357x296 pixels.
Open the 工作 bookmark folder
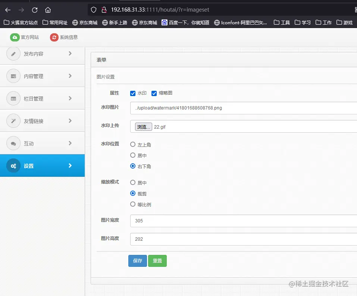coord(323,22)
